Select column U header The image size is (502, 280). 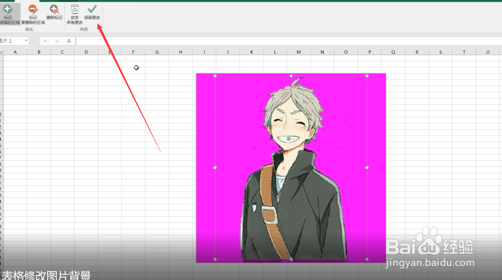coord(487,52)
